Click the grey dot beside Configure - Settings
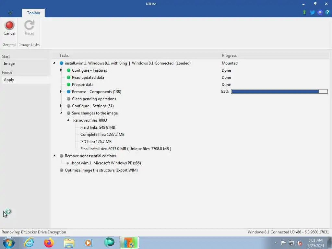Screen dimensions: 332x249 click(69, 106)
